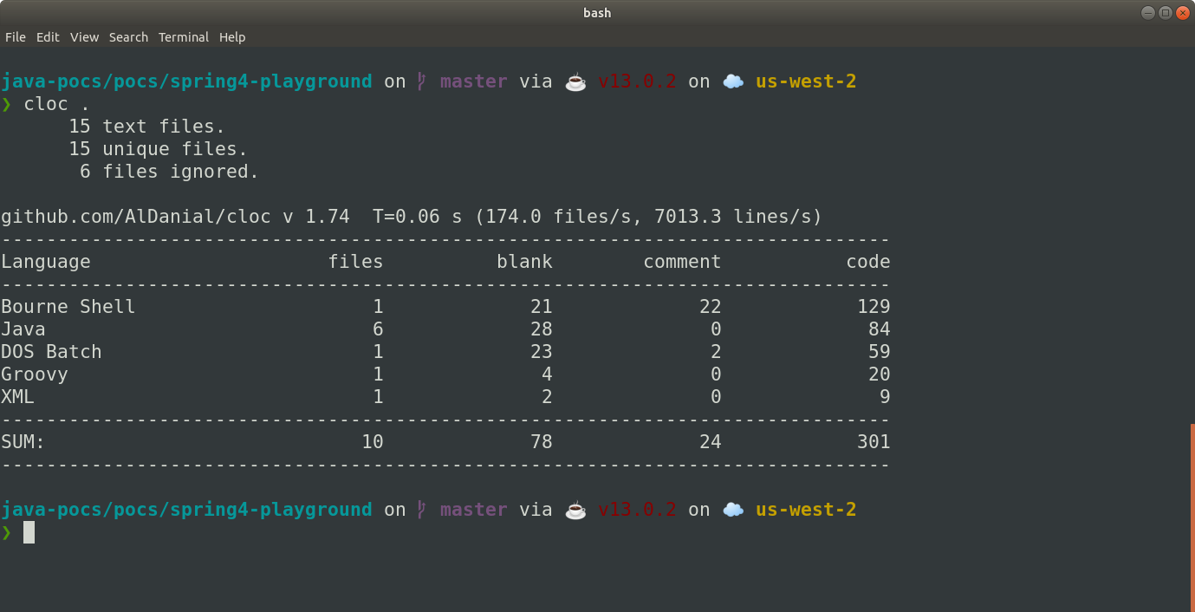Click last prompt path 'java-pocs/pocs/spring4-playground'
Viewport: 1195px width, 612px height.
point(186,510)
